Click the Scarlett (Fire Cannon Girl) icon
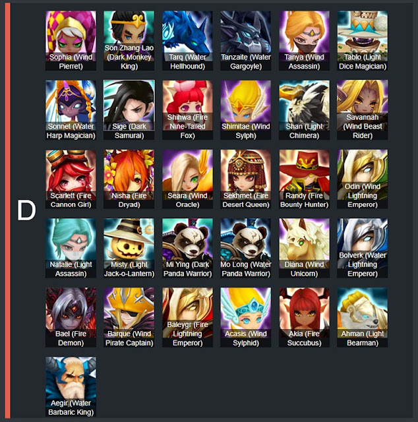 point(71,179)
